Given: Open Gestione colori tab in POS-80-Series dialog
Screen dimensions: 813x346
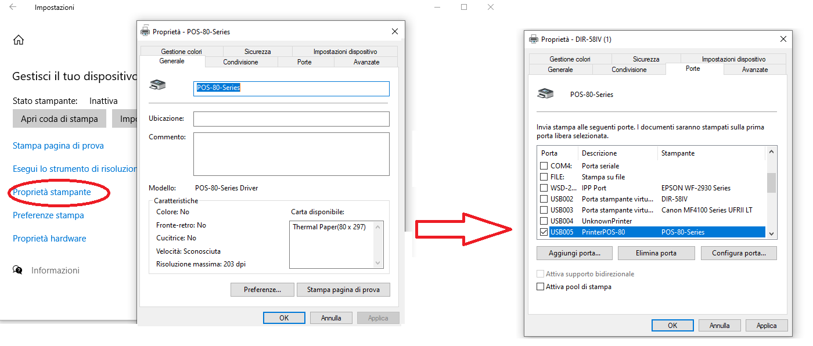Looking at the screenshot, I should (182, 52).
